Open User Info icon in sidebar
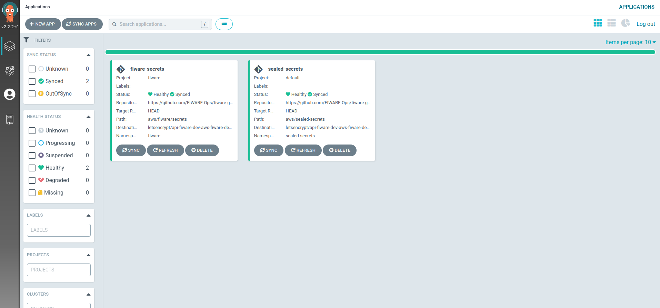The height and width of the screenshot is (308, 660). 10,94
